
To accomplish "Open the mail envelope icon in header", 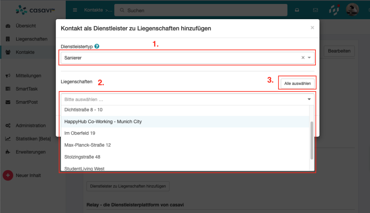I will point(315,10).
